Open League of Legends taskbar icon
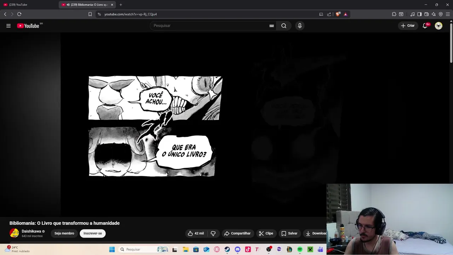This screenshot has height=255, width=453. click(x=289, y=249)
